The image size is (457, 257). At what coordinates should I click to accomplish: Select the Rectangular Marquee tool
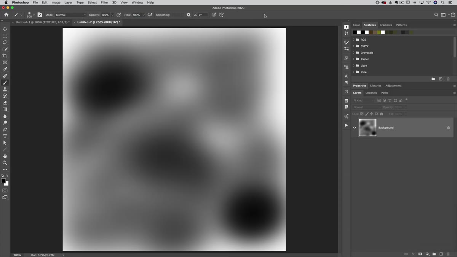coord(5,36)
